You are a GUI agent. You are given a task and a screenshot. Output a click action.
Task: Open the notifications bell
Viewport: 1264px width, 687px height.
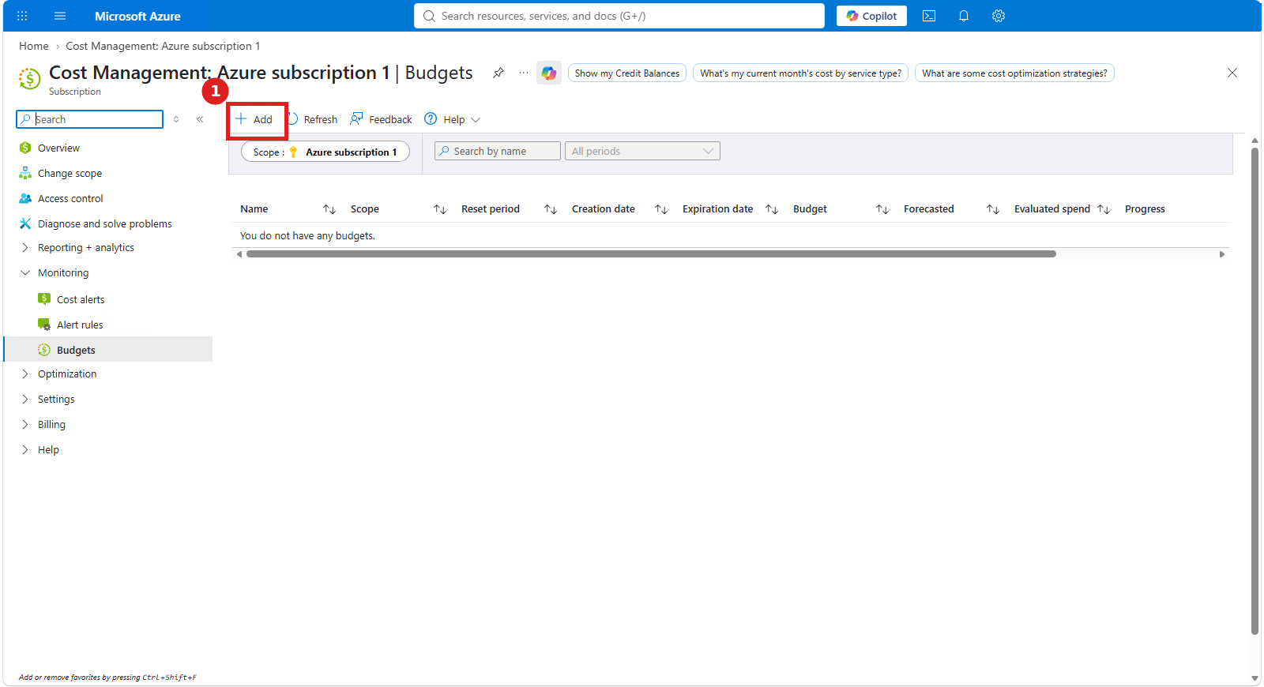pyautogui.click(x=964, y=16)
